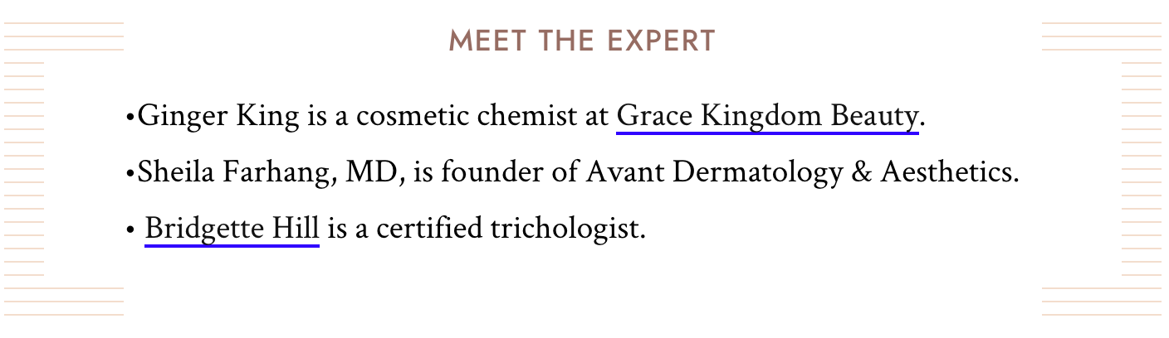
Task: Click the bullet before Sheila Farhang
Action: [130, 174]
